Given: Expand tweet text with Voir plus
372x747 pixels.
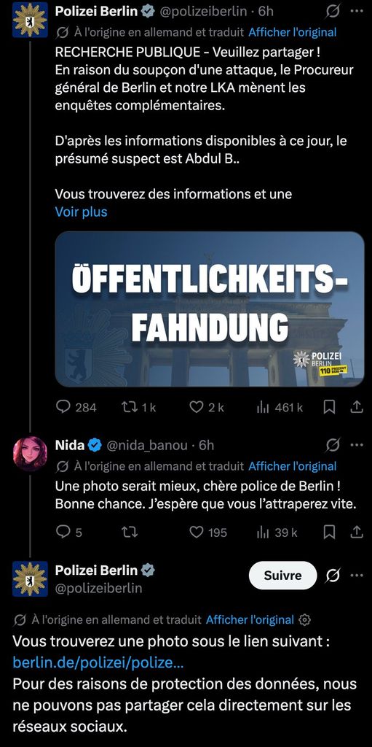Looking at the screenshot, I should tap(82, 212).
